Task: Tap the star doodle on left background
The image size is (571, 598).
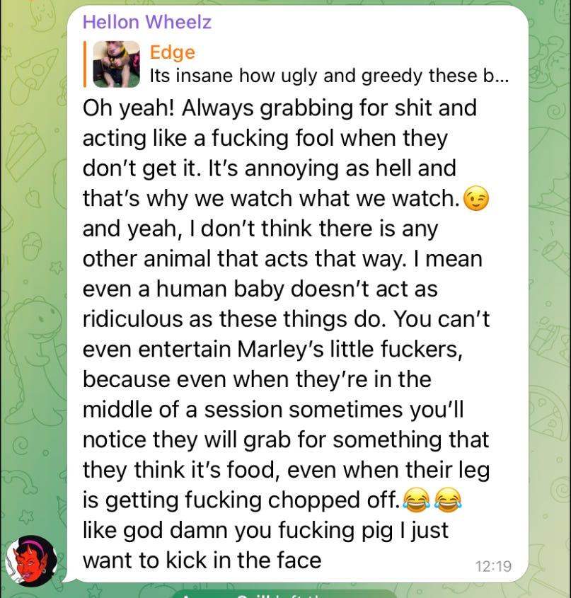Action: (57, 268)
